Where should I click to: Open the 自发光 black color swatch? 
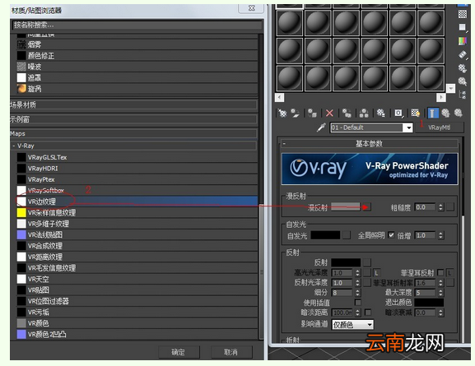coord(326,235)
